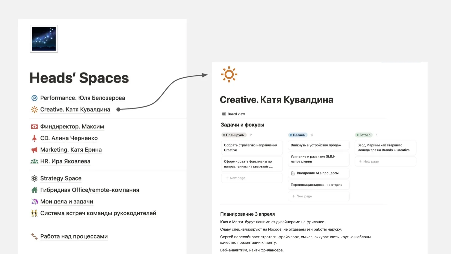Screen dimensions: 451x254
Task: Click the board layout icon next to Board view
Action: click(x=224, y=114)
